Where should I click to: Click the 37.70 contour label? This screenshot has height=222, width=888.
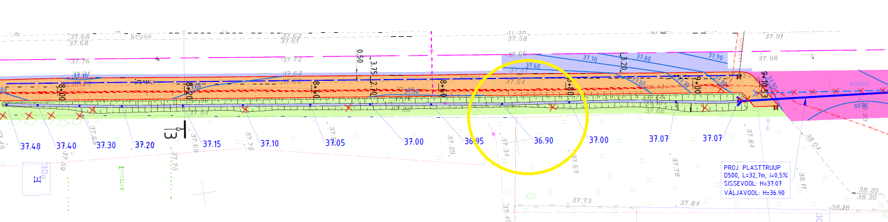point(589,59)
